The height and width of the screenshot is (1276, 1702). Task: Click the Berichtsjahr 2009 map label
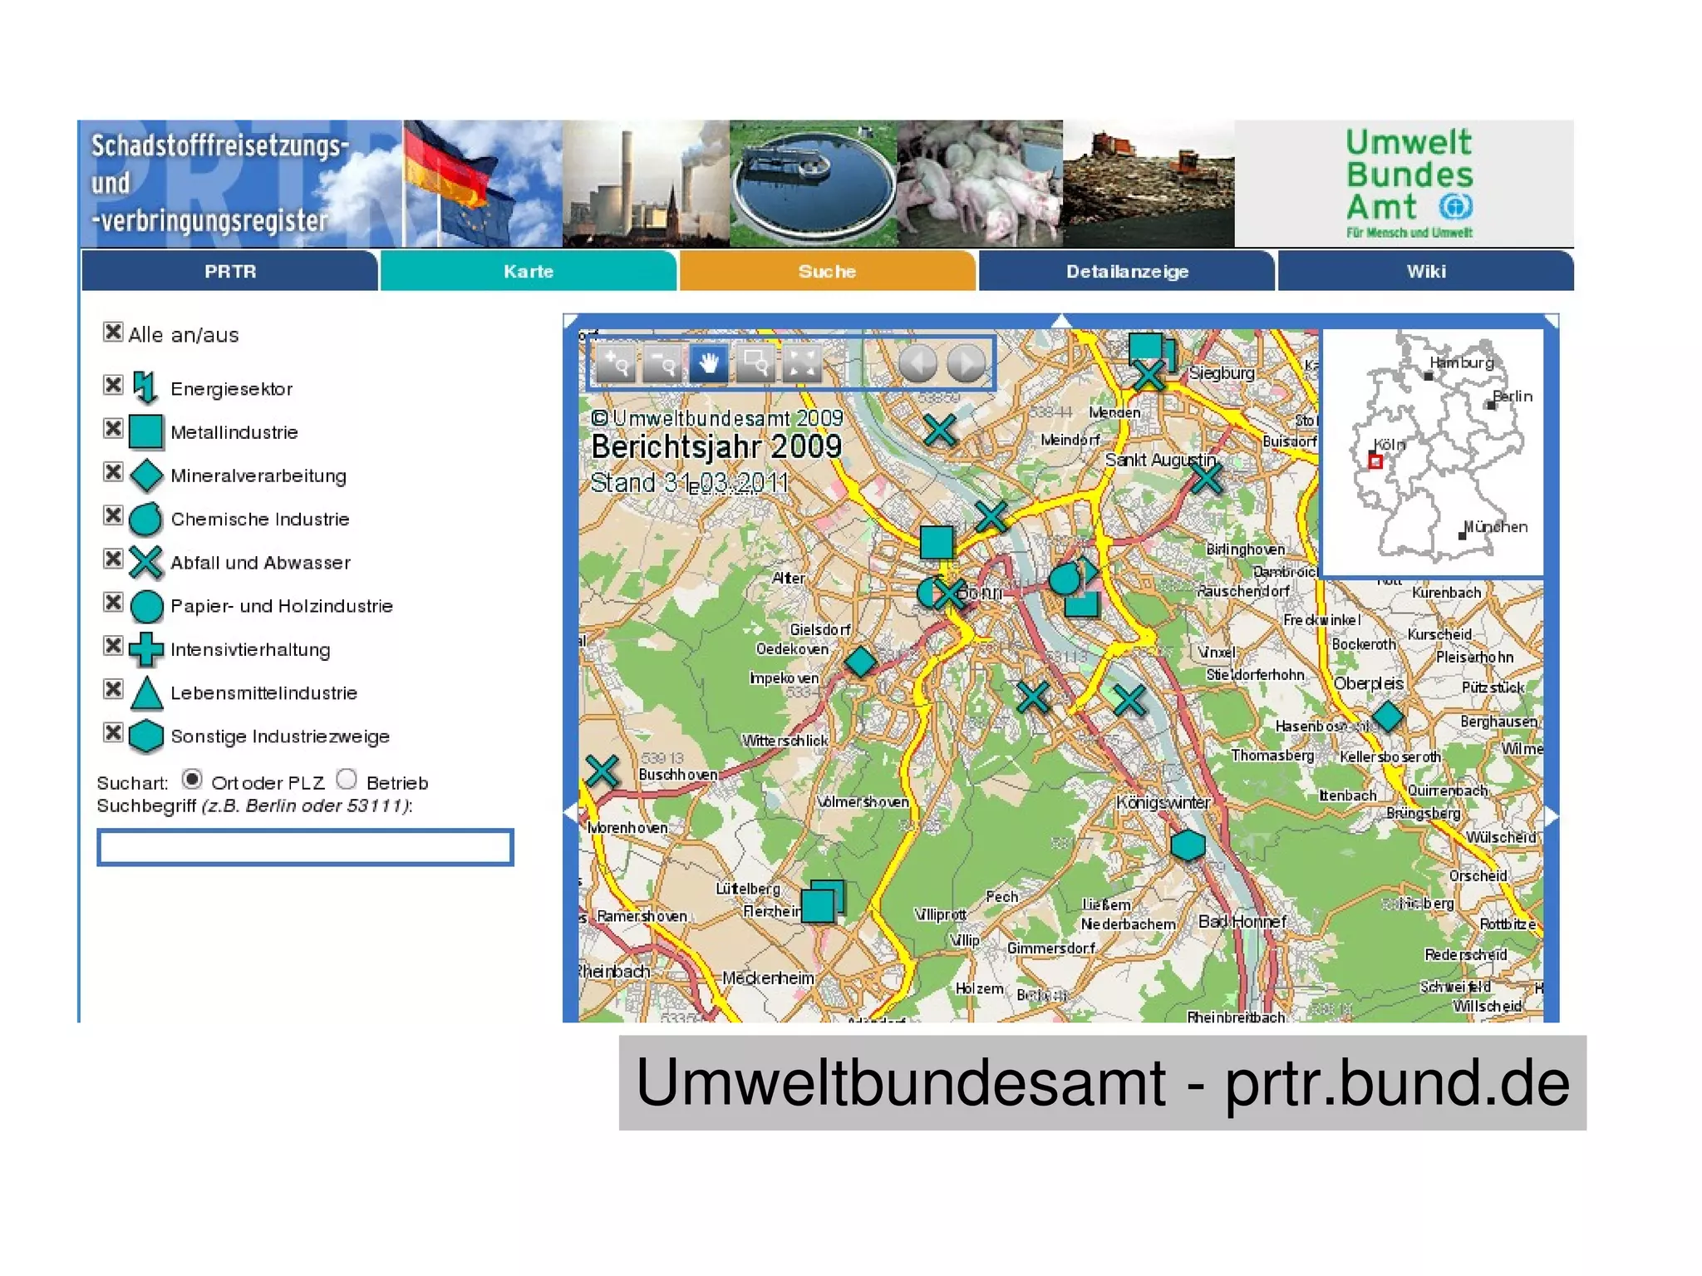tap(716, 446)
